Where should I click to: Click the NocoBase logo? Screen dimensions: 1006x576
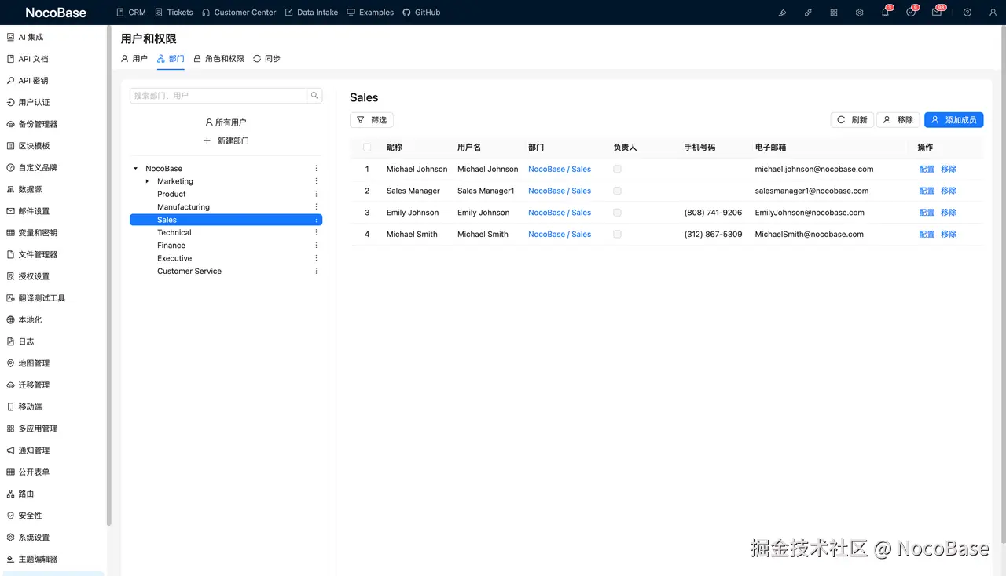point(56,13)
